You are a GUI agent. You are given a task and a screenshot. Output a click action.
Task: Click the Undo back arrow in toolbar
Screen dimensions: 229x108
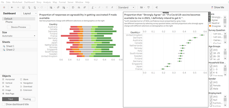(12, 7)
